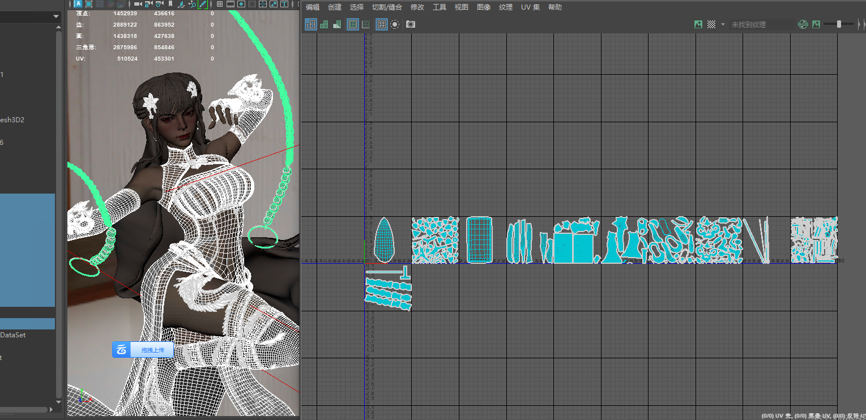Image resolution: width=866 pixels, height=420 pixels.
Task: Toggle RGB channel display icon
Action: click(x=803, y=24)
